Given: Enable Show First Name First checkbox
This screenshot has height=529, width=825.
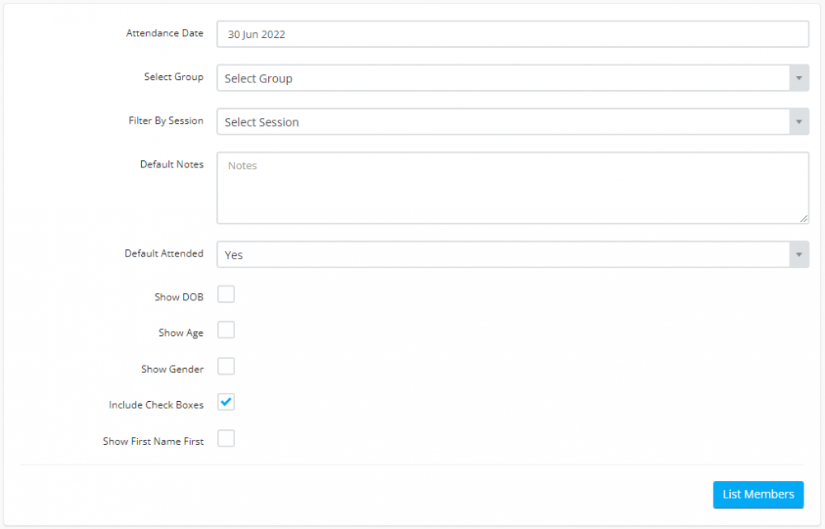Looking at the screenshot, I should click(226, 439).
